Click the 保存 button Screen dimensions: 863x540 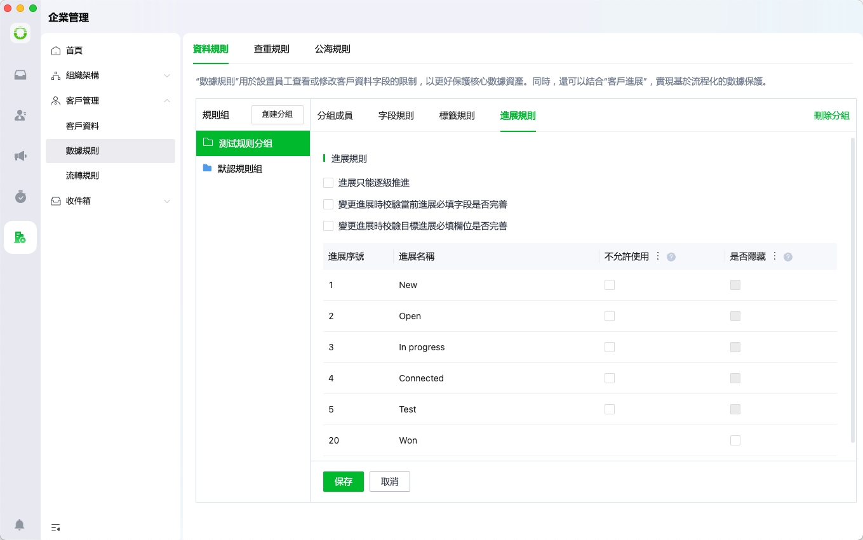click(344, 482)
